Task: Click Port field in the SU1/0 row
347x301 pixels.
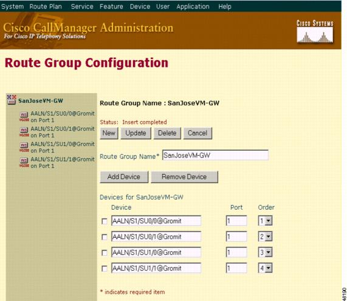Action: point(236,252)
